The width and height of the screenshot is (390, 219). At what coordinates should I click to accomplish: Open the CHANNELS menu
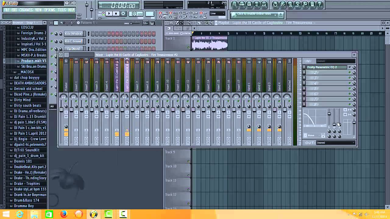tap(26, 10)
